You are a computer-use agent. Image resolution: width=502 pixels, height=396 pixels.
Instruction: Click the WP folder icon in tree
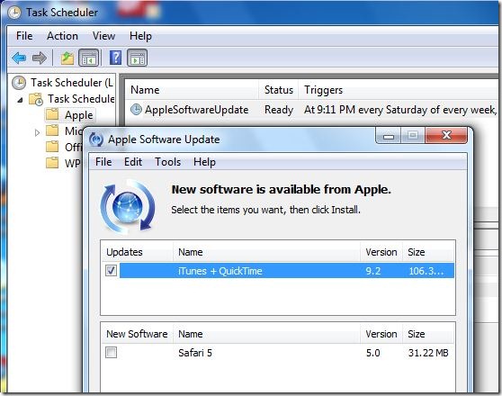(52, 162)
